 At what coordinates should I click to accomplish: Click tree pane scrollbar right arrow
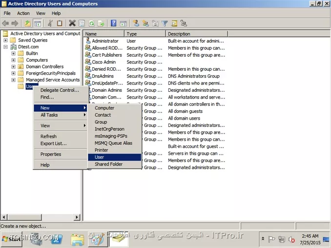(77, 217)
